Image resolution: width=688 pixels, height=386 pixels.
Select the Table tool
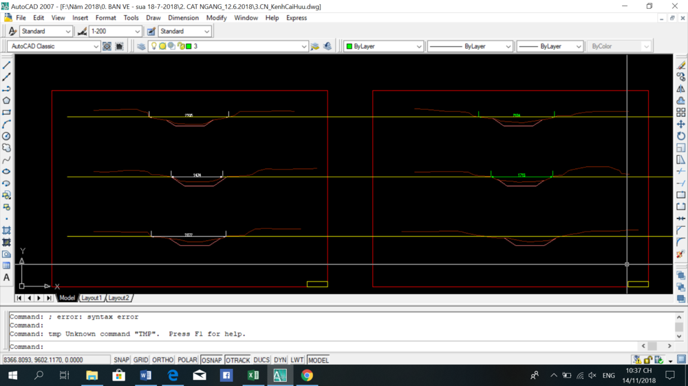7,266
